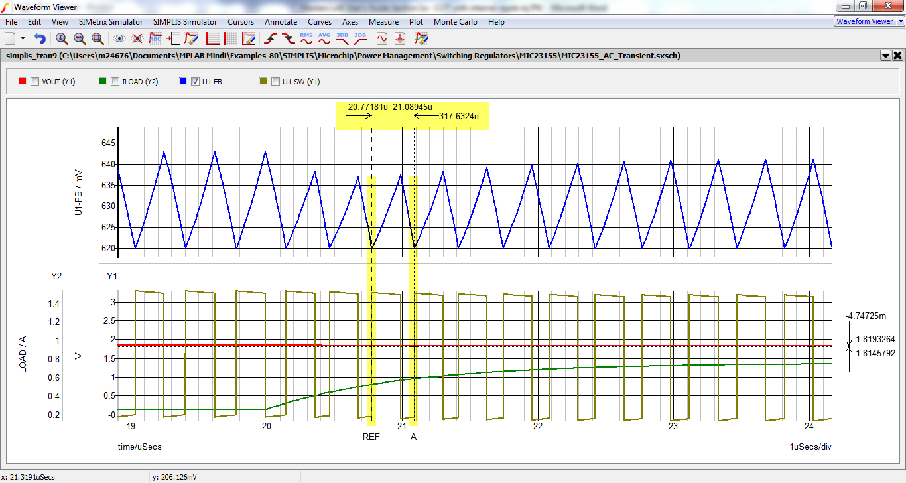Screen dimensions: 906x483
Task: Click the 1.8145792 cursor value readout
Action: (x=875, y=353)
